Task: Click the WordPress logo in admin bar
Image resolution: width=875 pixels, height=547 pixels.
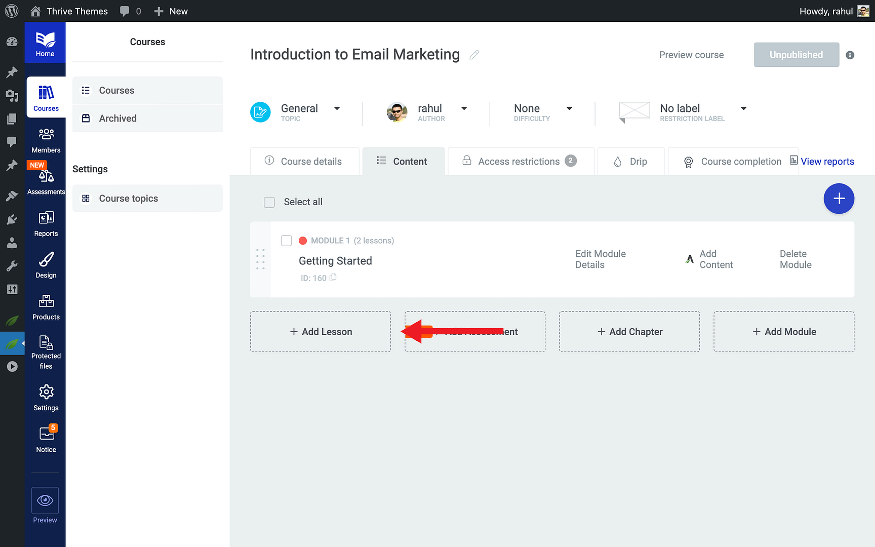Action: (11, 11)
